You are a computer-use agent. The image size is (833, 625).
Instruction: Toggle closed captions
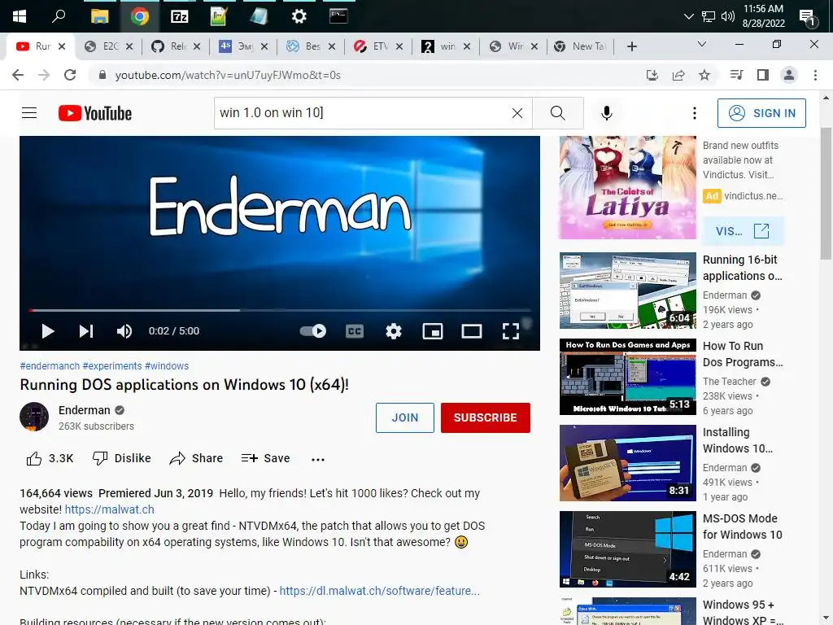[x=355, y=331]
